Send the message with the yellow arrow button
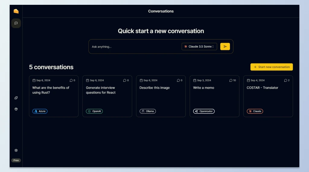This screenshot has width=309, height=172. 225,47
